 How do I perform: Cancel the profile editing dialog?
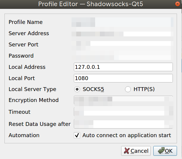coord(136,151)
